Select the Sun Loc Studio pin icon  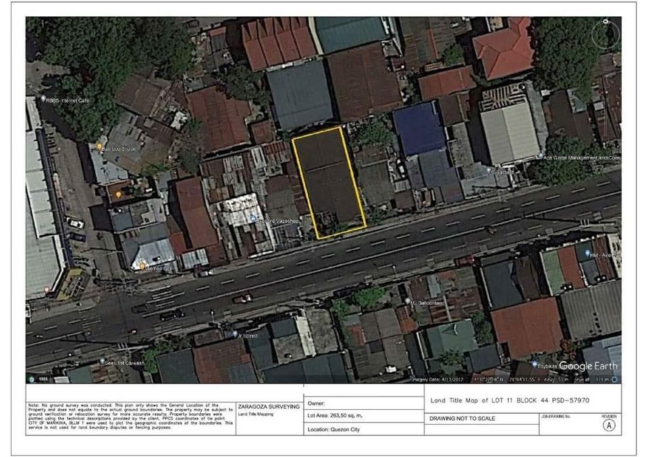tap(100, 146)
